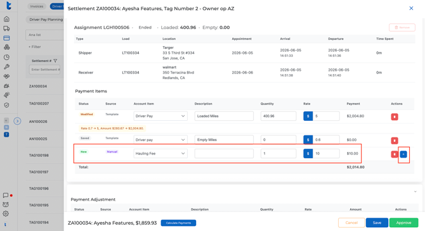Viewport: 425px width, 231px height.
Task: Switch to the Driver tab
Action: pyautogui.click(x=57, y=6)
